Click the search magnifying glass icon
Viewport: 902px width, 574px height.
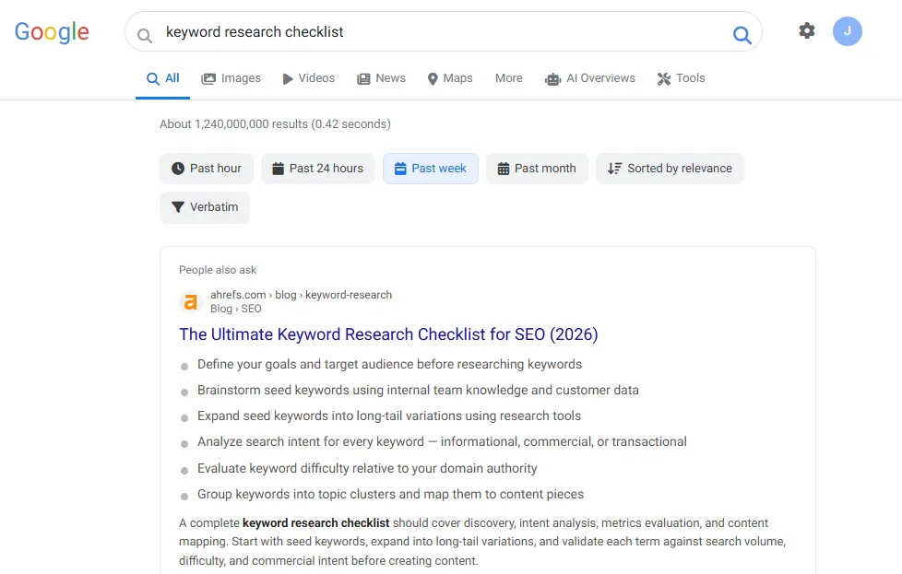(742, 33)
